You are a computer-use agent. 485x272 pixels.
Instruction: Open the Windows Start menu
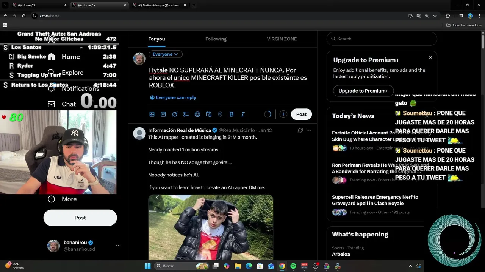[x=147, y=266]
